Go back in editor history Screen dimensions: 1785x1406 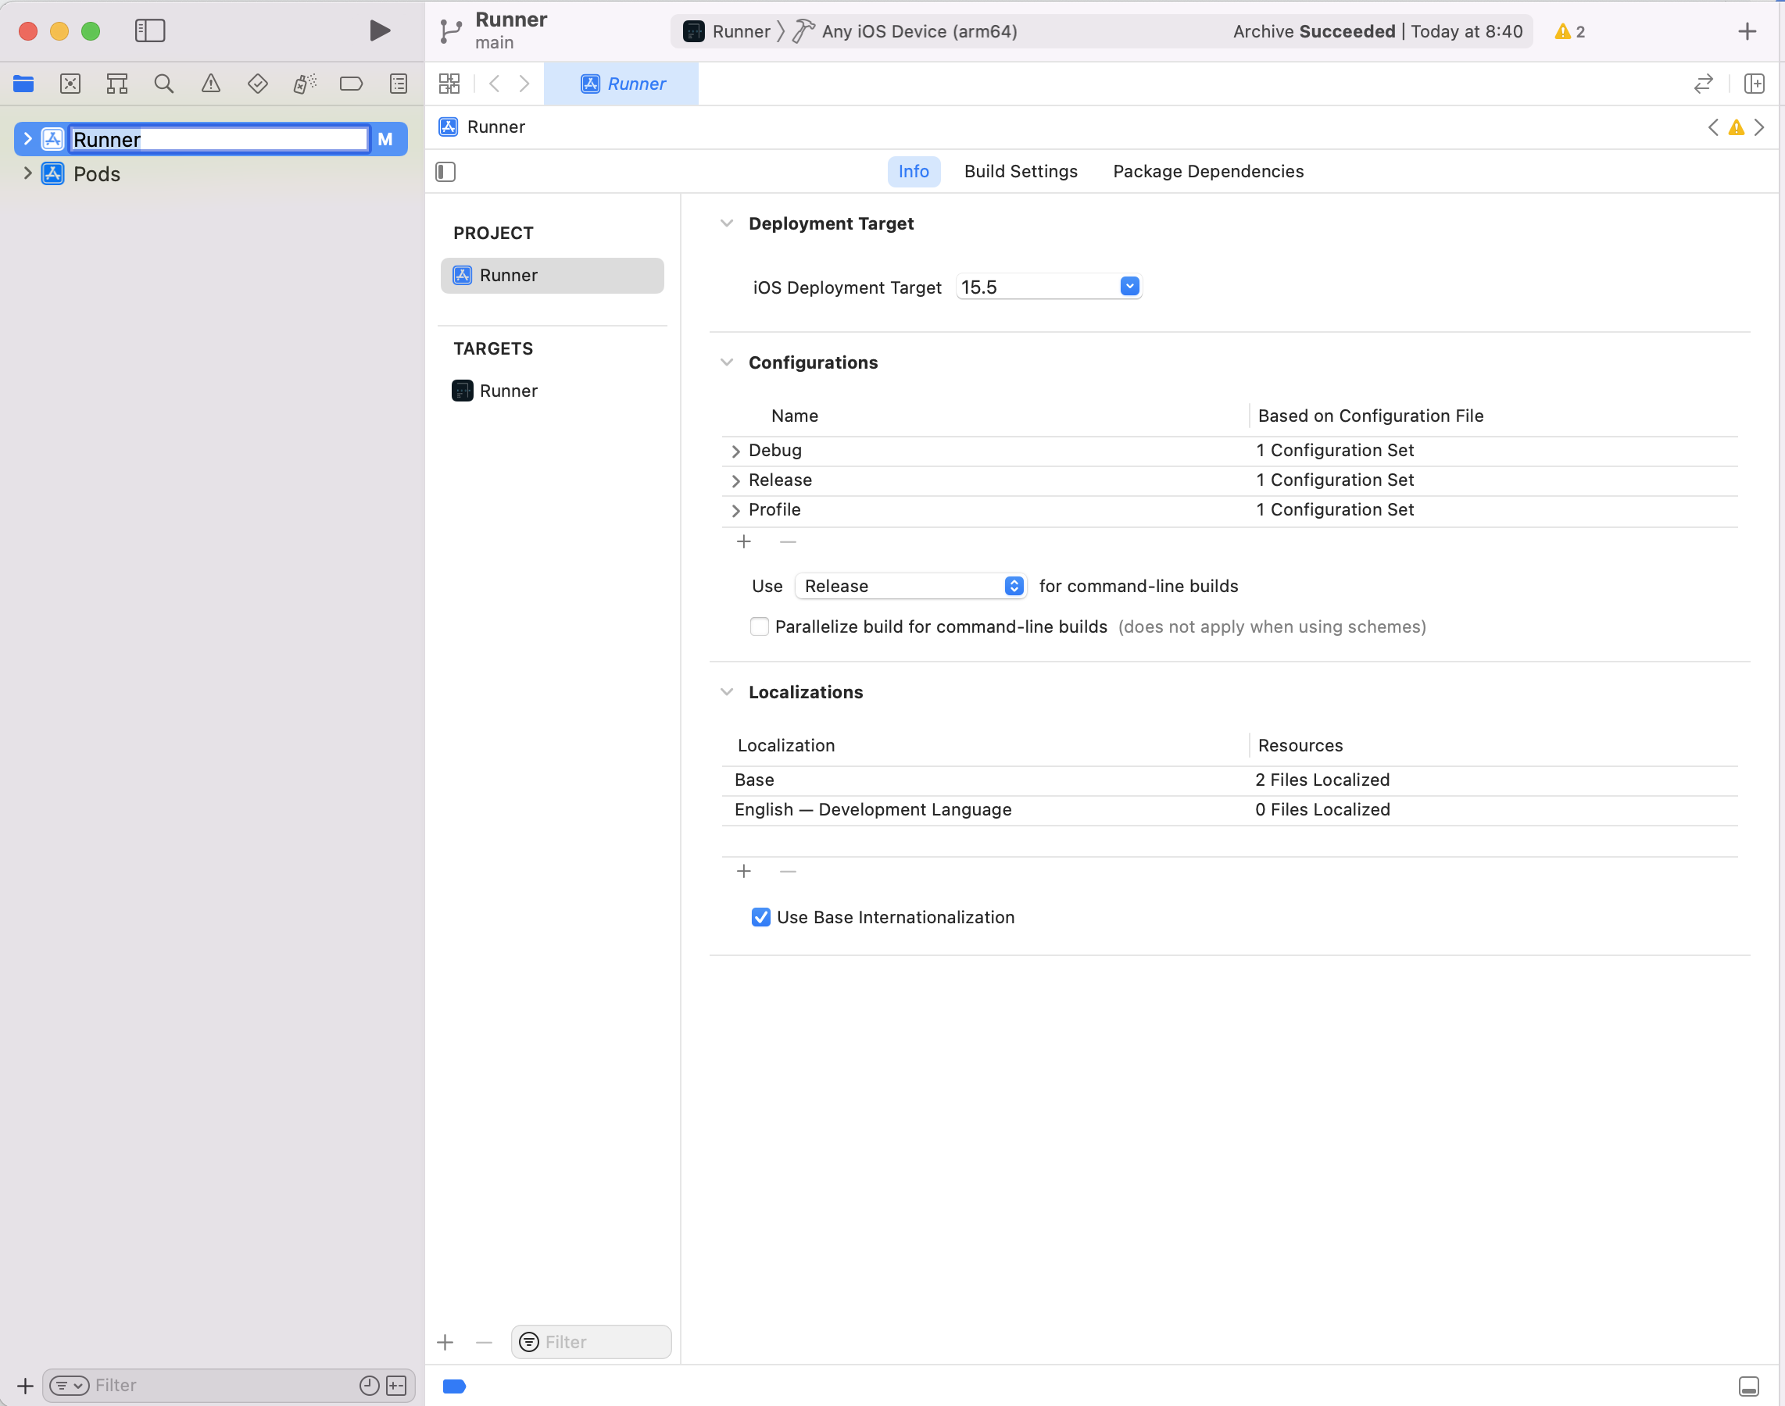(494, 83)
